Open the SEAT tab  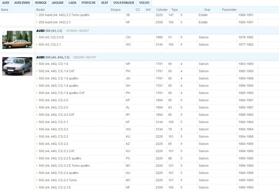point(104,3)
